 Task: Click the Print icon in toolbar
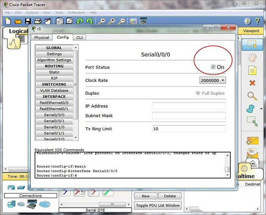[x=38, y=21]
